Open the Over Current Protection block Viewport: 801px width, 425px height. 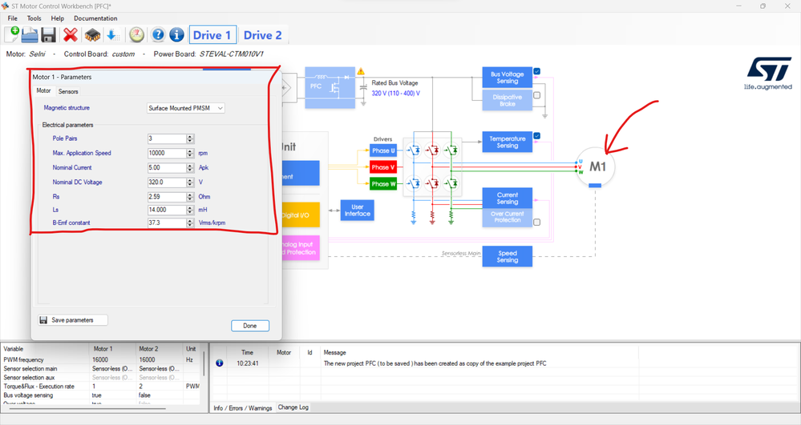pyautogui.click(x=508, y=217)
